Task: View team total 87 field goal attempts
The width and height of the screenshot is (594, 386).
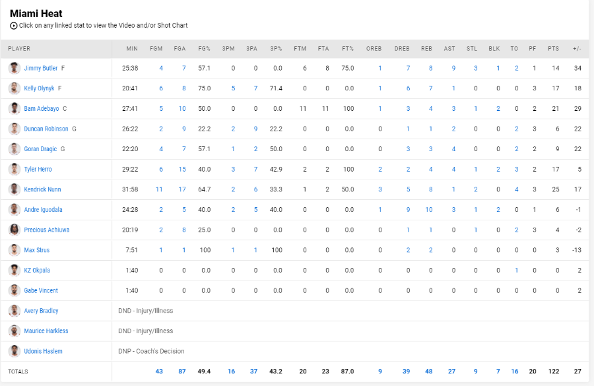Action: pos(182,371)
